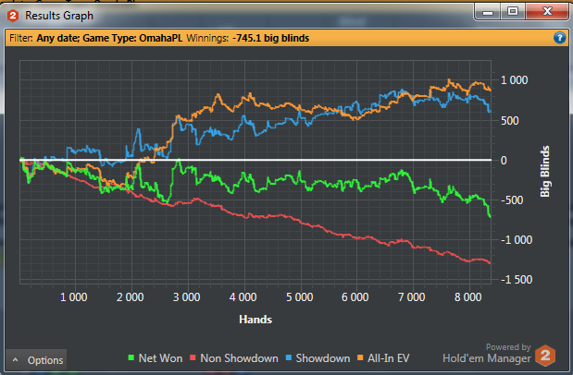Minimize the Results Graph window
573x375 pixels.
(x=488, y=12)
